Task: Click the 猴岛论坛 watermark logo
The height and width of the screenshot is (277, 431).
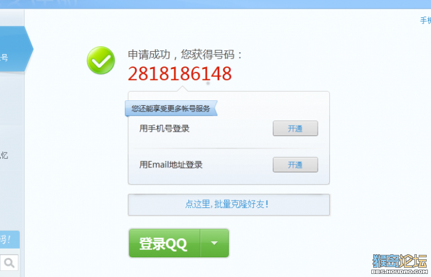Action: coord(400,262)
